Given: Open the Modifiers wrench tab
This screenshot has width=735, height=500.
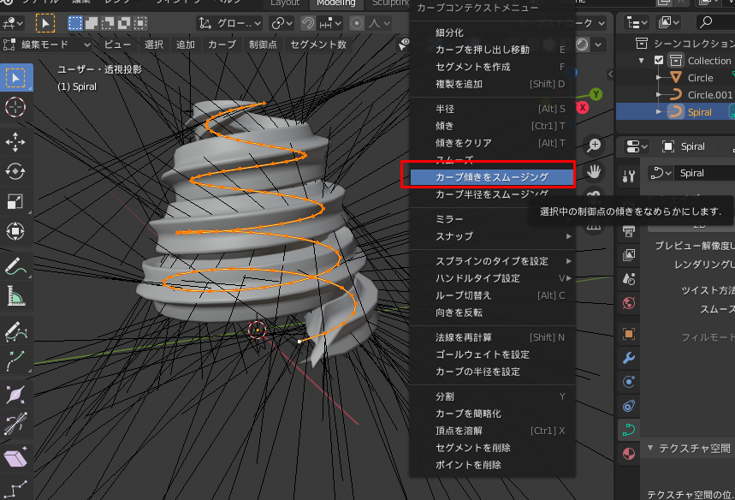Looking at the screenshot, I should pos(629,358).
